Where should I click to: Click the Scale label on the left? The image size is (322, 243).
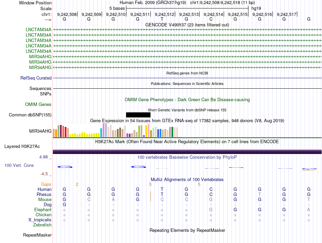click(x=46, y=8)
